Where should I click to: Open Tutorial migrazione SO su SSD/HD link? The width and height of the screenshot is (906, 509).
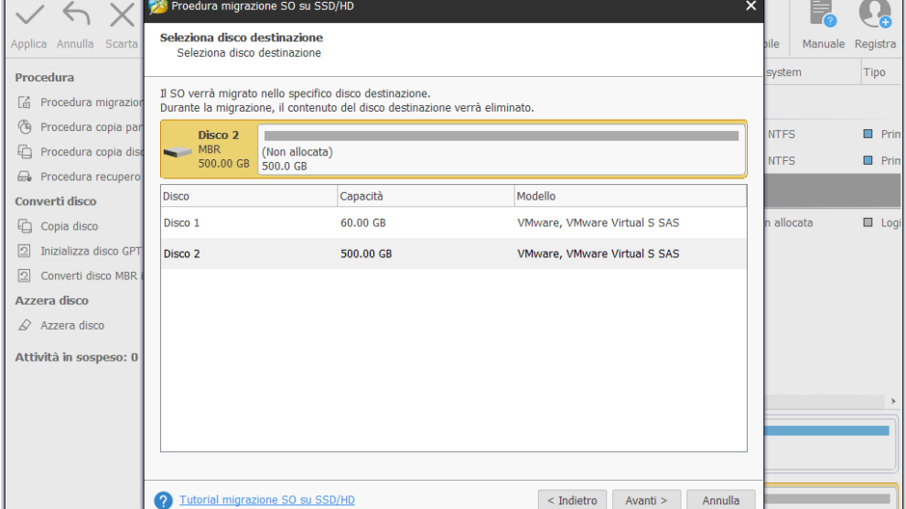click(267, 500)
